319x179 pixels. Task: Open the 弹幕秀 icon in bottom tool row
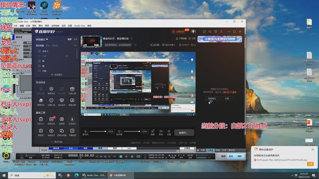pos(41,131)
